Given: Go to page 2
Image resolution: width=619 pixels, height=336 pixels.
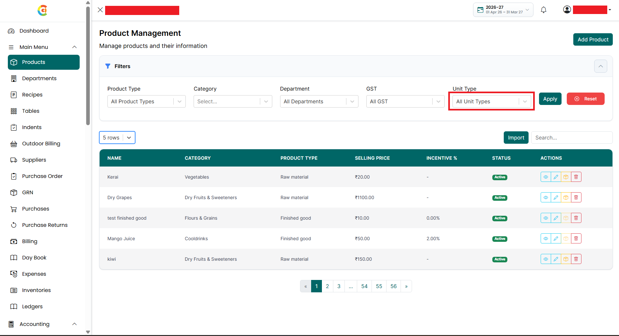Looking at the screenshot, I should tap(327, 286).
